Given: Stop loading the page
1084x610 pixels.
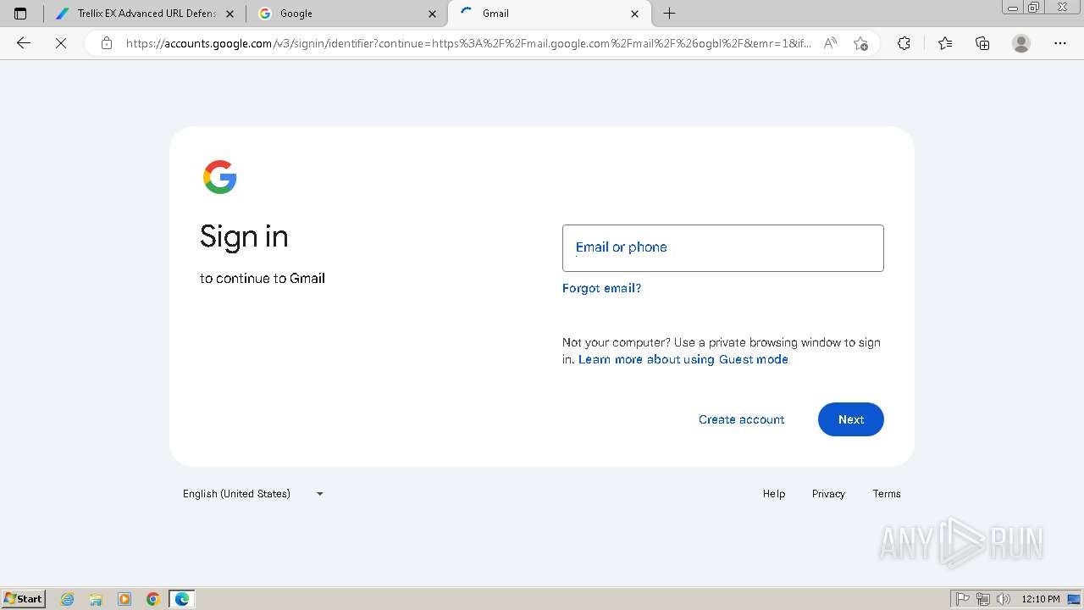Looking at the screenshot, I should pyautogui.click(x=61, y=43).
